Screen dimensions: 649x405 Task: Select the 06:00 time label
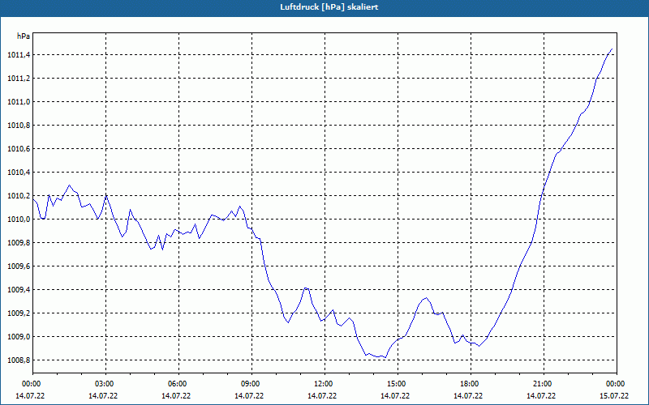(178, 384)
